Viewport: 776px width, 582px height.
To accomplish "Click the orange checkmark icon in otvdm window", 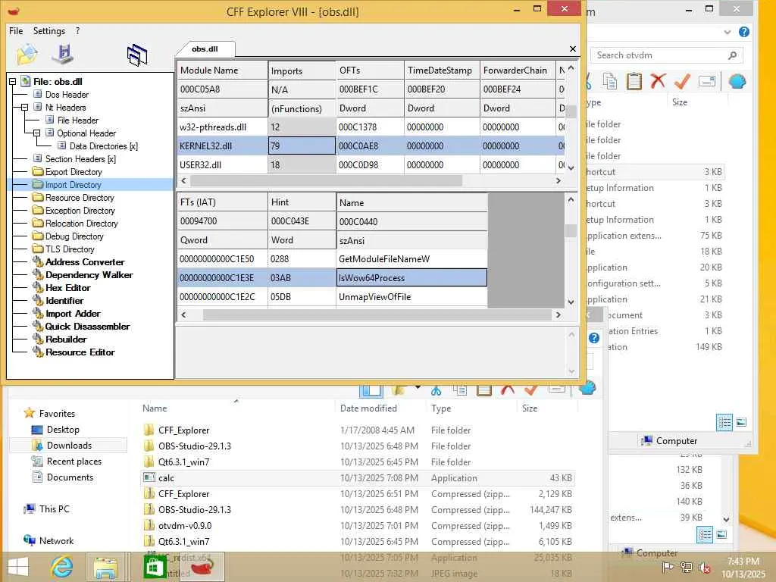I will pos(683,81).
